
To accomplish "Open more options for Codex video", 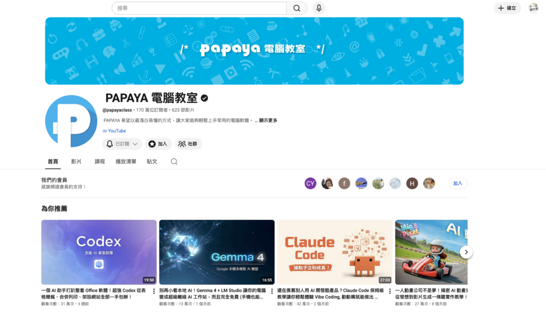I will 154,291.
